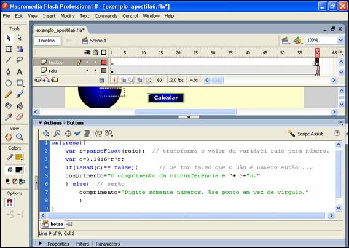Click the Edit Symbols icon
The height and width of the screenshot is (248, 349).
pyautogui.click(x=297, y=41)
